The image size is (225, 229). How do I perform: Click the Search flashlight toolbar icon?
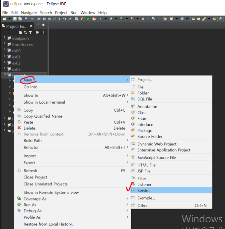204,19
